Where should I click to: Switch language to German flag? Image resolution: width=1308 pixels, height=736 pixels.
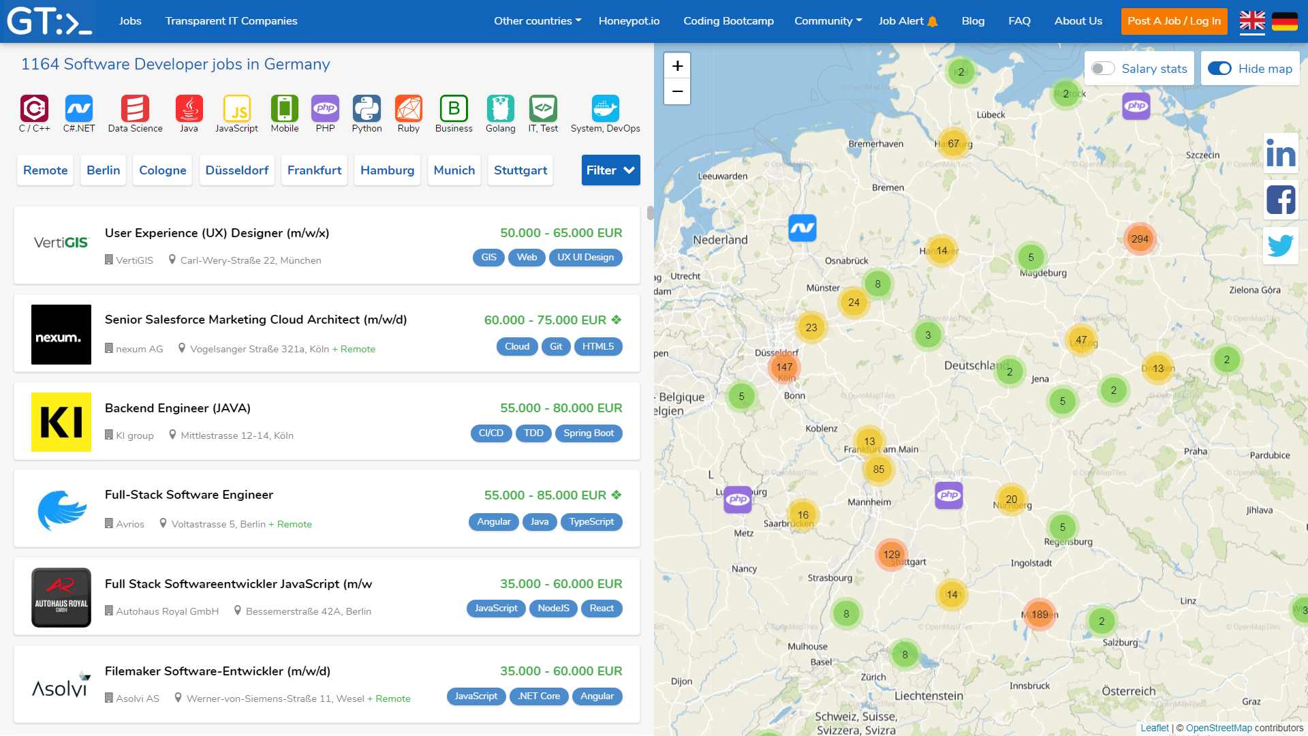tap(1285, 21)
